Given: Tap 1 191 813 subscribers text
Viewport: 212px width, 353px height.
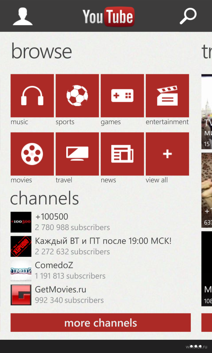Looking at the screenshot, I should point(70,276).
